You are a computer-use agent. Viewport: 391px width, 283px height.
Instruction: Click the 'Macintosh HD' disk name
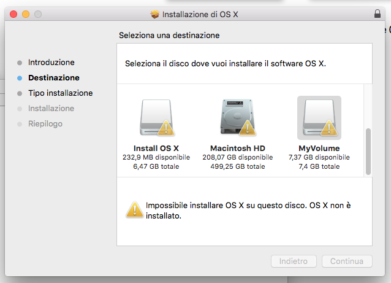point(238,148)
